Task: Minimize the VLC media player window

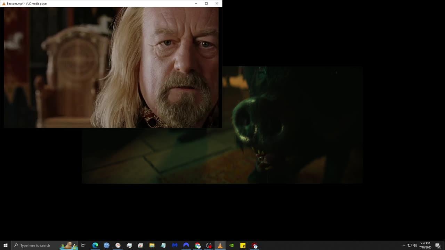Action: pos(196,3)
